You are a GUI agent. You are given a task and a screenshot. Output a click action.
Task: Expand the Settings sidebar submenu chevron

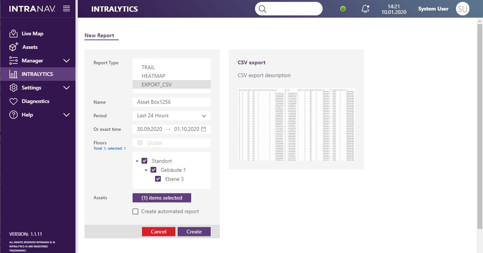(x=66, y=88)
